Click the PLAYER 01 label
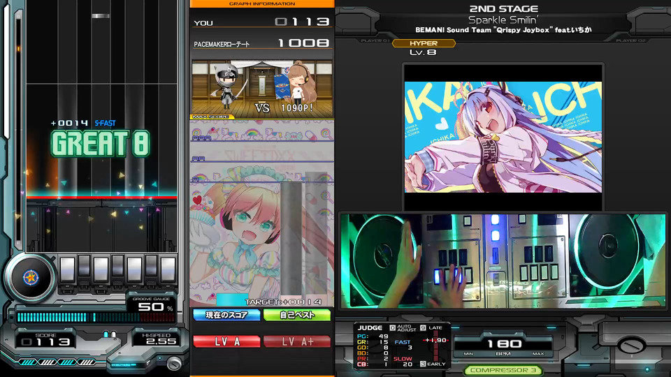Screen dimensions: 671x377 point(375,40)
